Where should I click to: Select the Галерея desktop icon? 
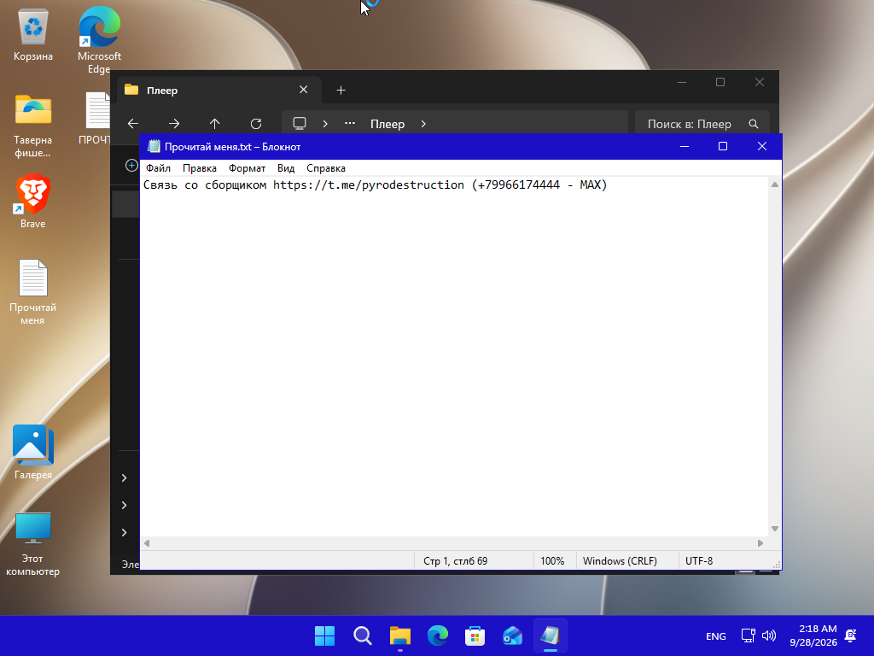33,452
